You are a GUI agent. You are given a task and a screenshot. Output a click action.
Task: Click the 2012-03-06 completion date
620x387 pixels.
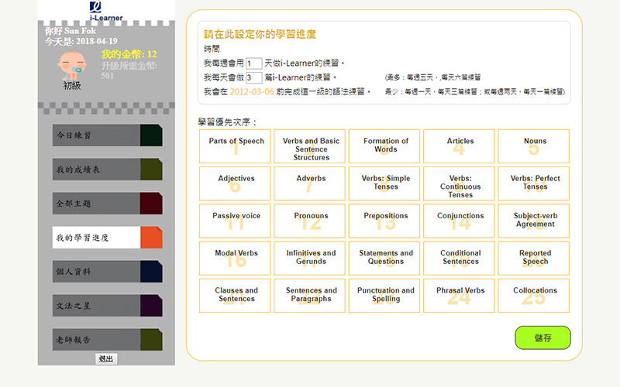click(252, 91)
